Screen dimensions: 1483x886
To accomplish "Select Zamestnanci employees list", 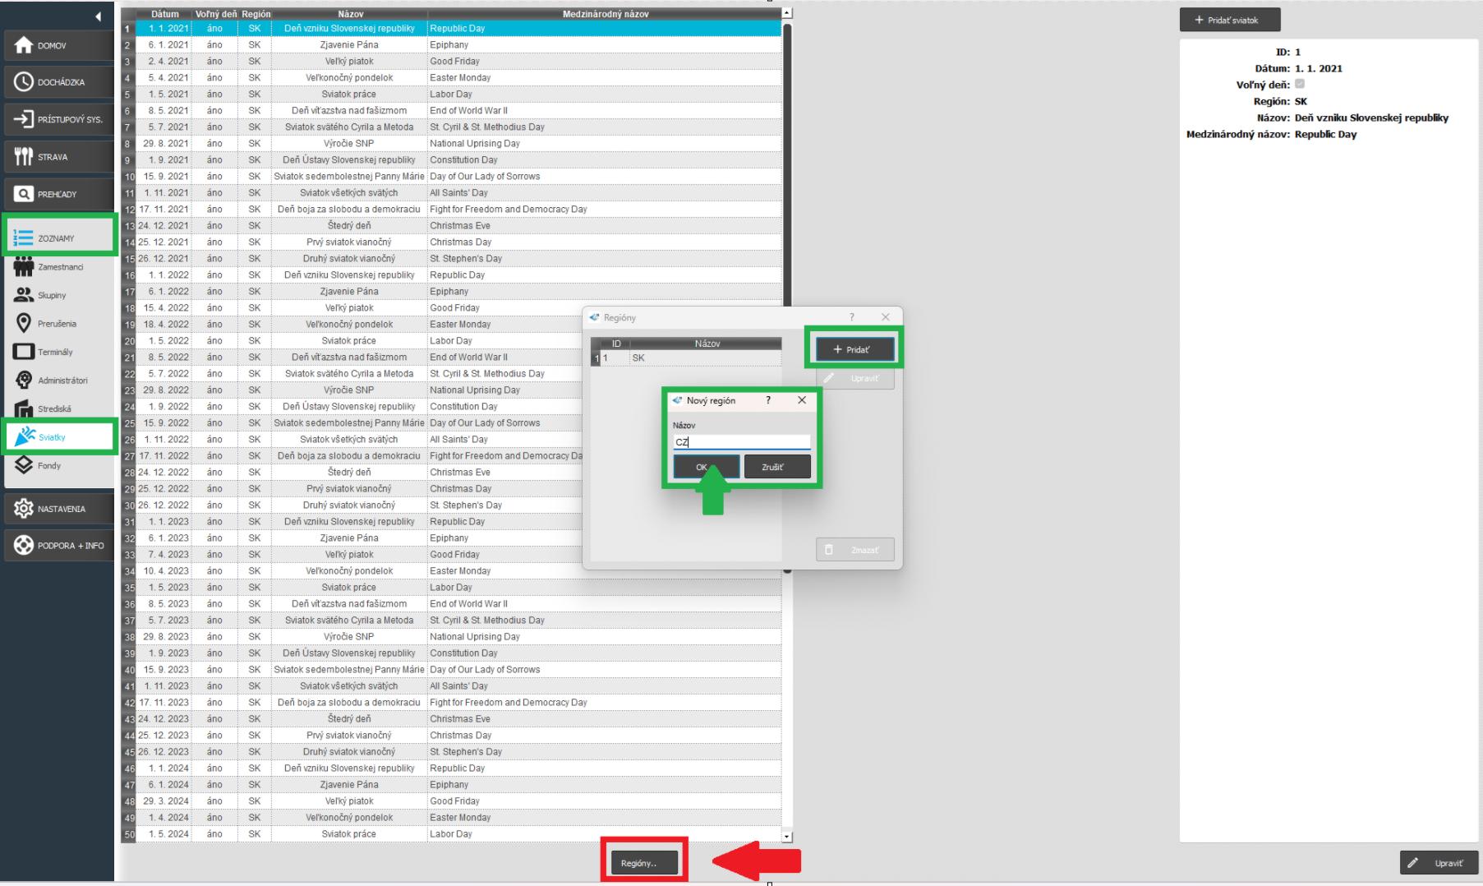I will (58, 267).
